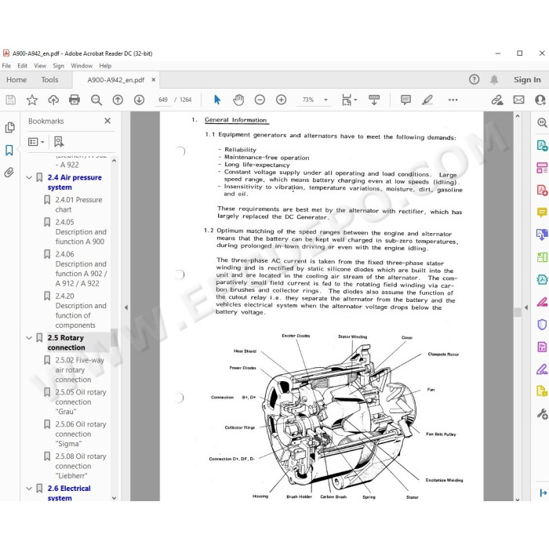Expand the right tools pane at bottom
Image resolution: width=549 pixels, height=549 pixels.
click(x=543, y=493)
